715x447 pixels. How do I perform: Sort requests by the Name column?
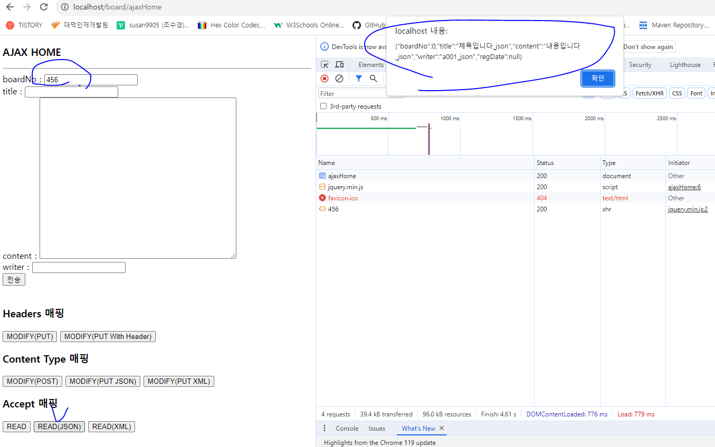(x=425, y=163)
